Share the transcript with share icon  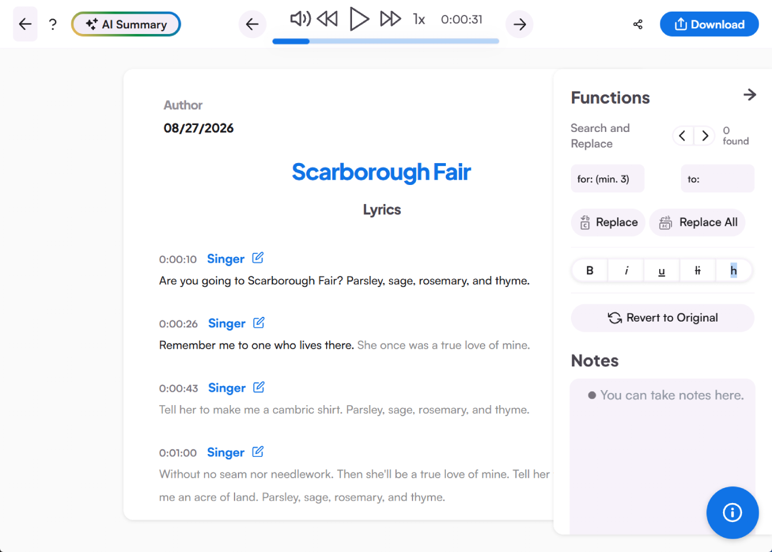(638, 24)
